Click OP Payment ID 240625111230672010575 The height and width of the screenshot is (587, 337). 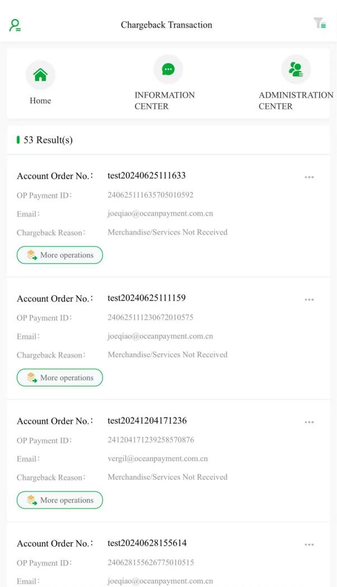pos(150,317)
